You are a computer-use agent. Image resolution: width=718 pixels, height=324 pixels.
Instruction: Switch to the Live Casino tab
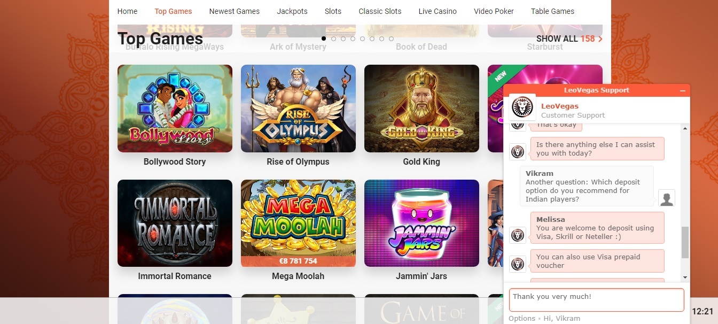[x=438, y=11]
